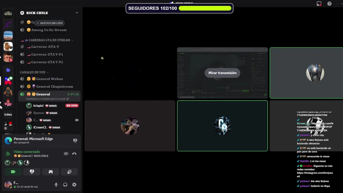Join Among Us En Stream voice channel

[x=49, y=30]
